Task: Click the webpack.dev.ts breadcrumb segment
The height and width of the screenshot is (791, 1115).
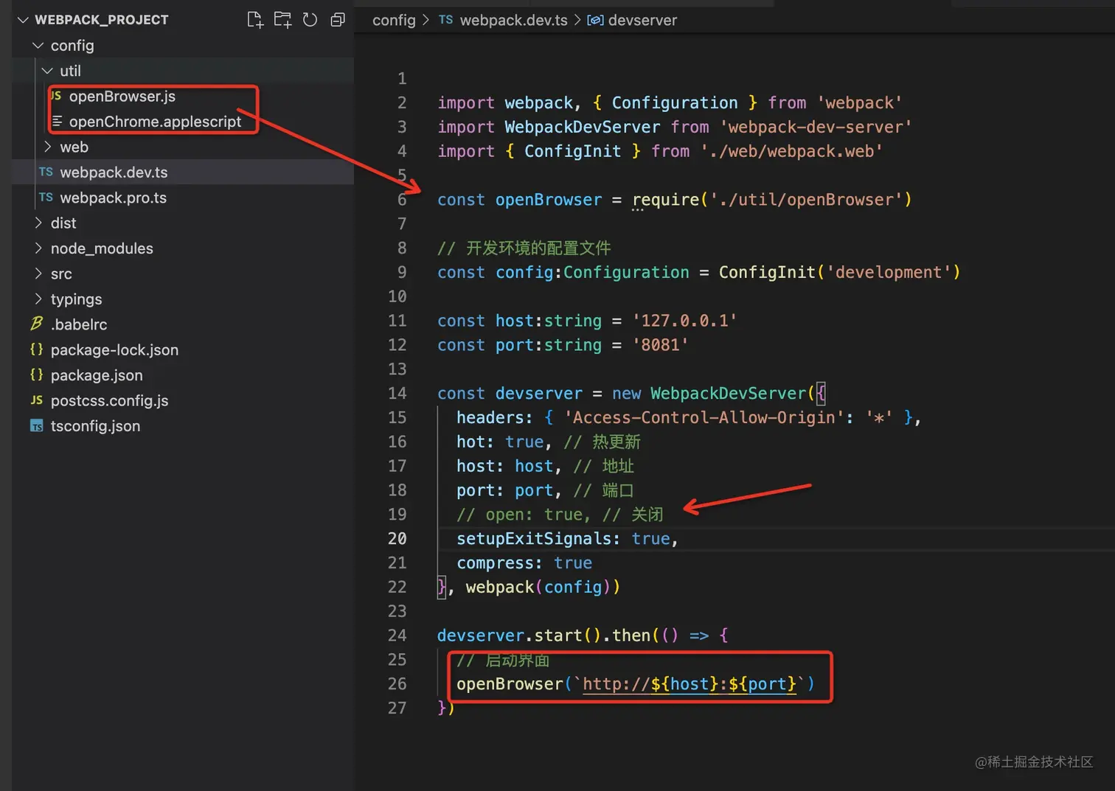Action: tap(513, 20)
